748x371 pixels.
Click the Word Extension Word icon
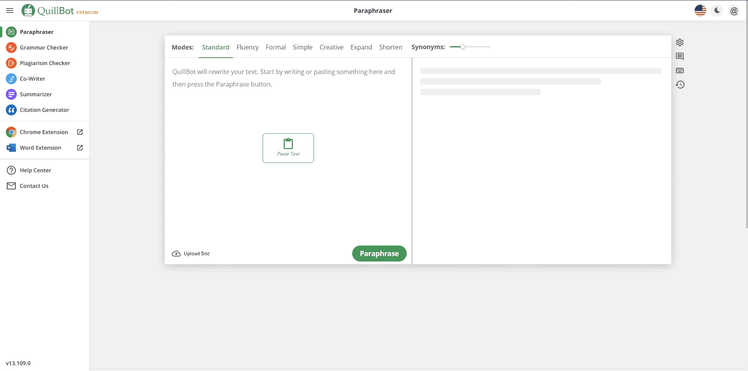11,148
